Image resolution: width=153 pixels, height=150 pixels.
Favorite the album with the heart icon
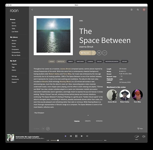[99, 53]
